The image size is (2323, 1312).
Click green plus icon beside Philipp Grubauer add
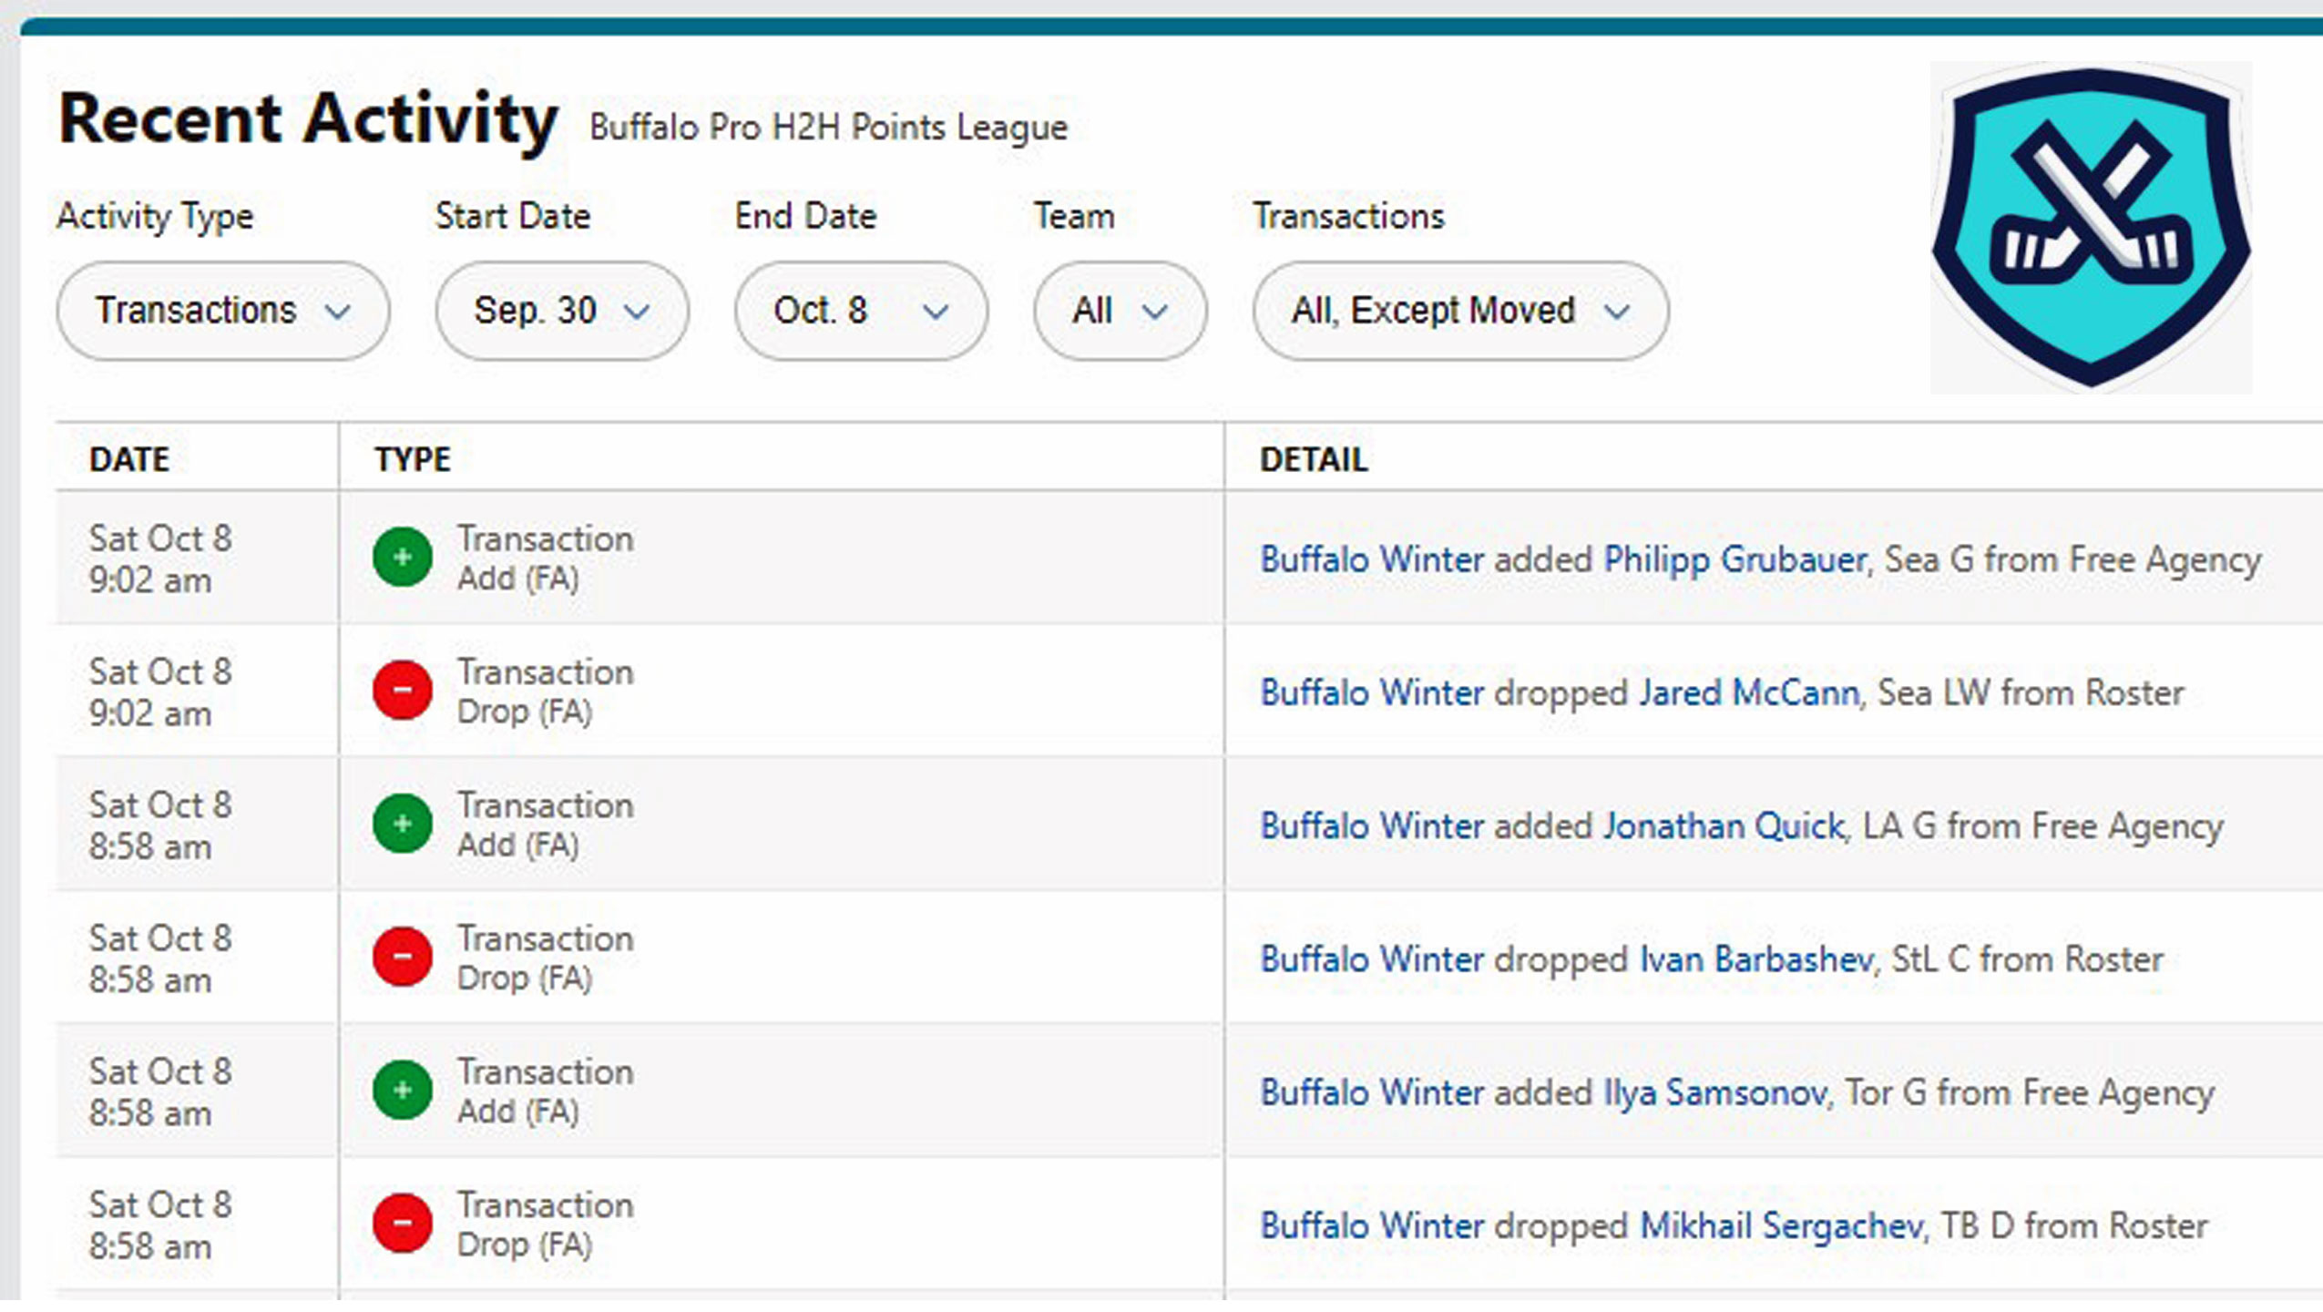pyautogui.click(x=402, y=557)
